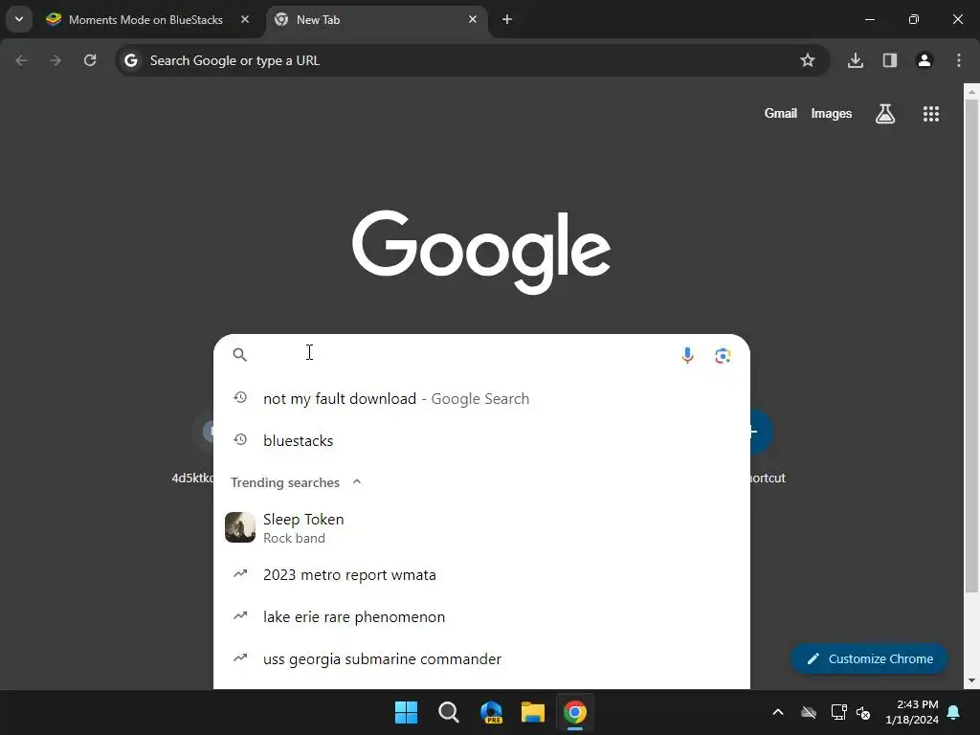980x735 pixels.
Task: Choose Sleep Token trending result
Action: click(481, 528)
